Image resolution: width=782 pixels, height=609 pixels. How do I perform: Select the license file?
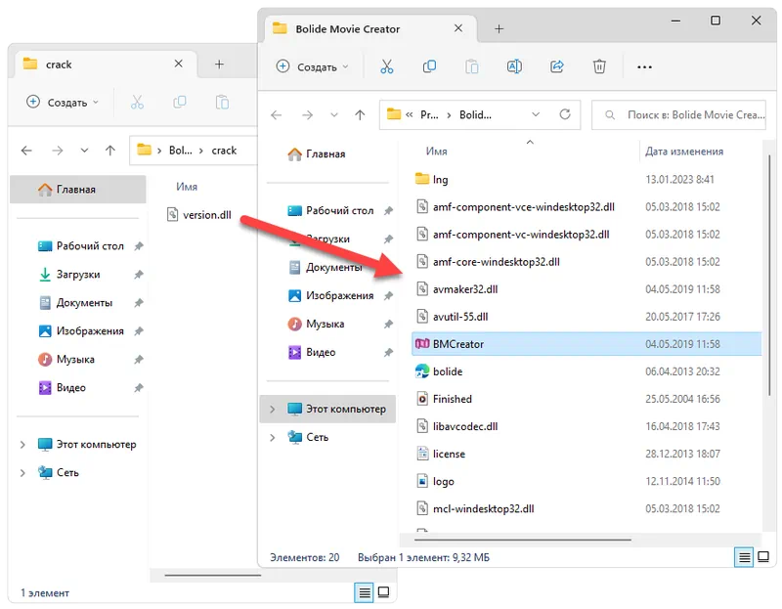[x=441, y=454]
